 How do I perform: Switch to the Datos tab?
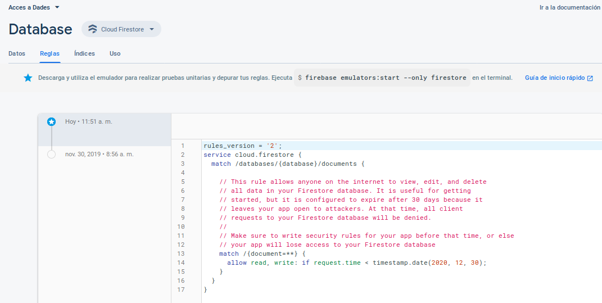pos(17,53)
